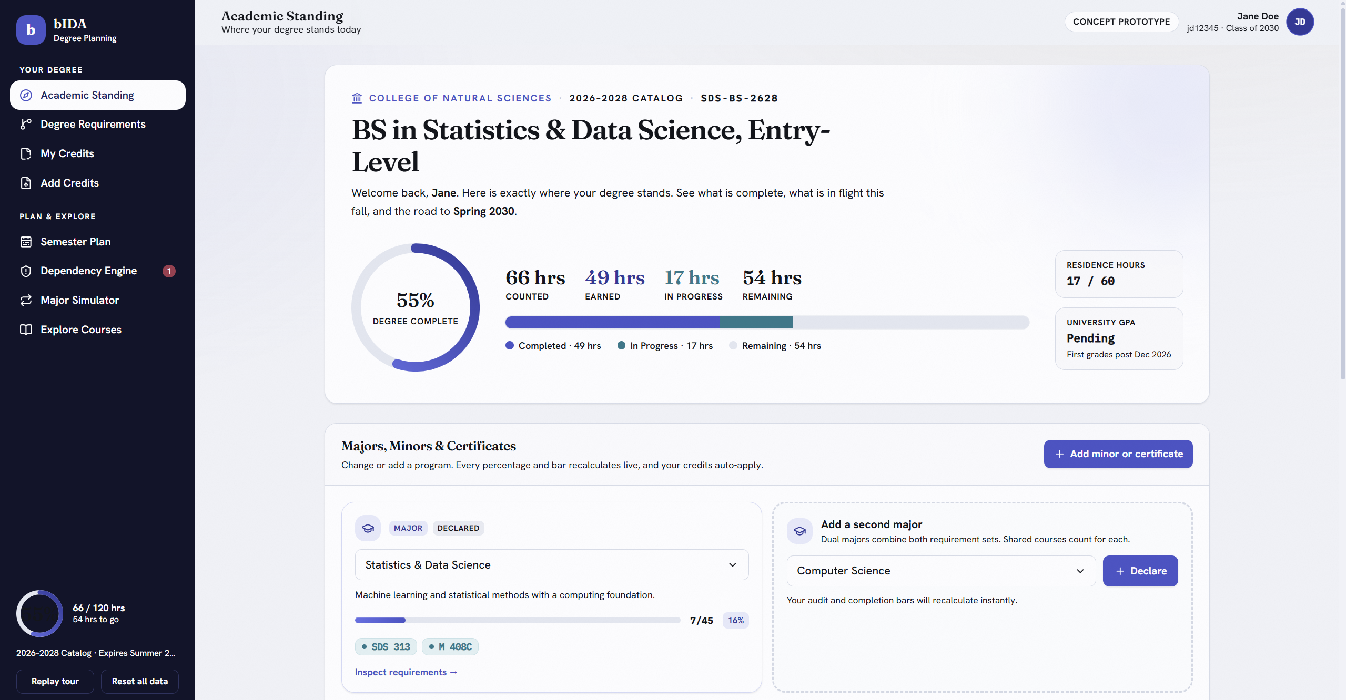The height and width of the screenshot is (700, 1346).
Task: Click the Dependency Engine notification badge
Action: (169, 271)
